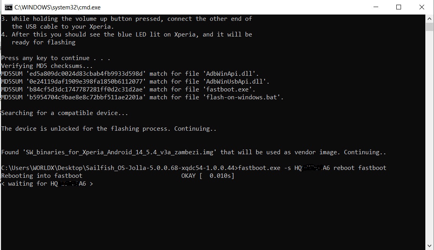This screenshot has width=434, height=250.
Task: Minimize the cmd.exe window
Action: click(375, 7)
